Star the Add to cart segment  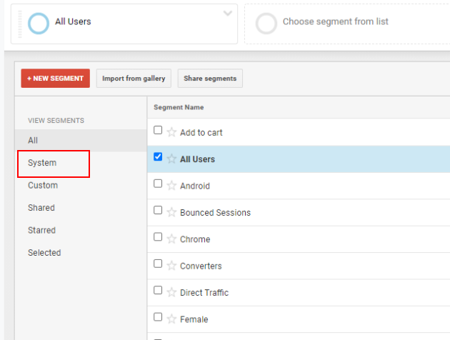coord(171,132)
